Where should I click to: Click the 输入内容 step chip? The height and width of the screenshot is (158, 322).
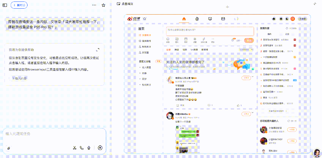pos(19,78)
